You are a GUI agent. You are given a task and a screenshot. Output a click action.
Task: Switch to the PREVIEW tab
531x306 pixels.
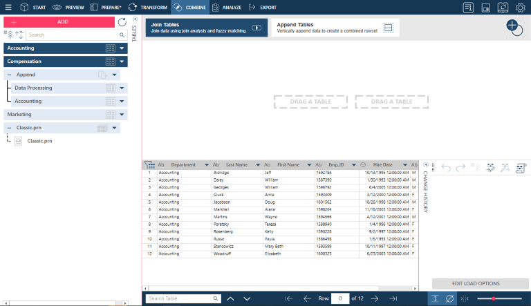point(68,7)
